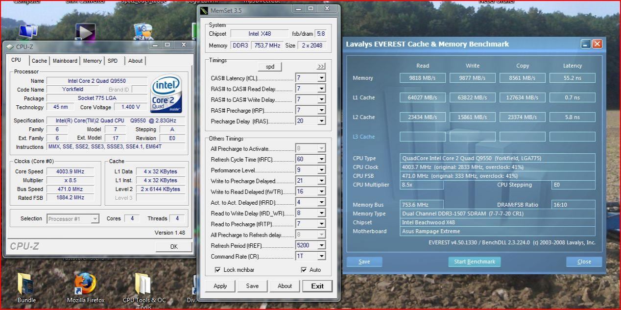Click the Exit button in MemSet
Image resolution: width=621 pixels, height=310 pixels.
pos(317,286)
